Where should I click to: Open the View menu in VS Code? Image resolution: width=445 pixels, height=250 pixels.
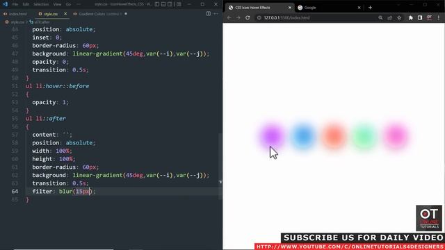point(57,5)
